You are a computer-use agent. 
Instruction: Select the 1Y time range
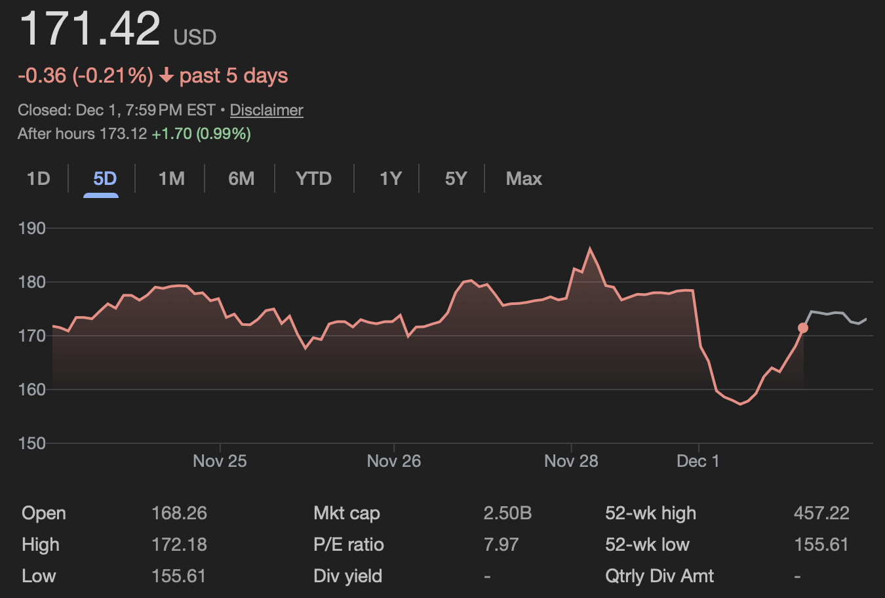(x=390, y=178)
